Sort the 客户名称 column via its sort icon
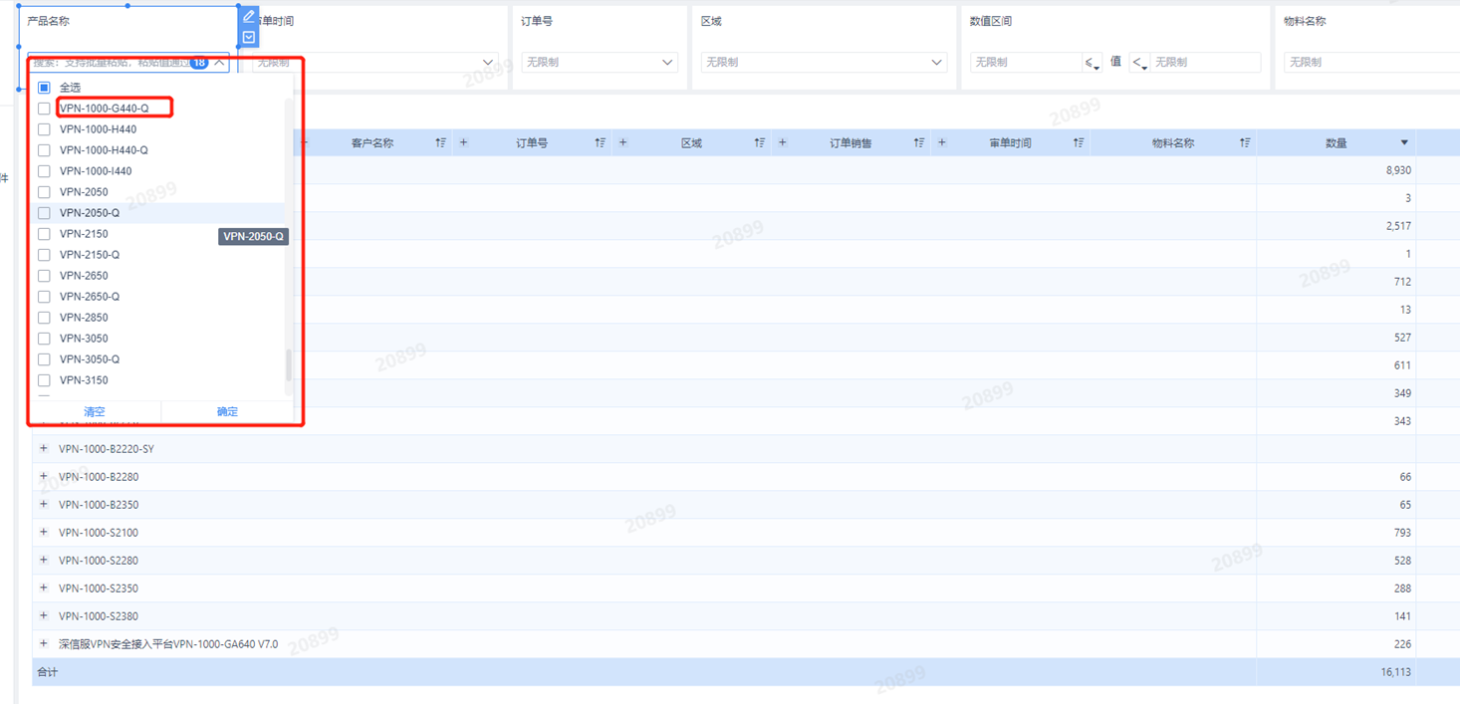 440,143
